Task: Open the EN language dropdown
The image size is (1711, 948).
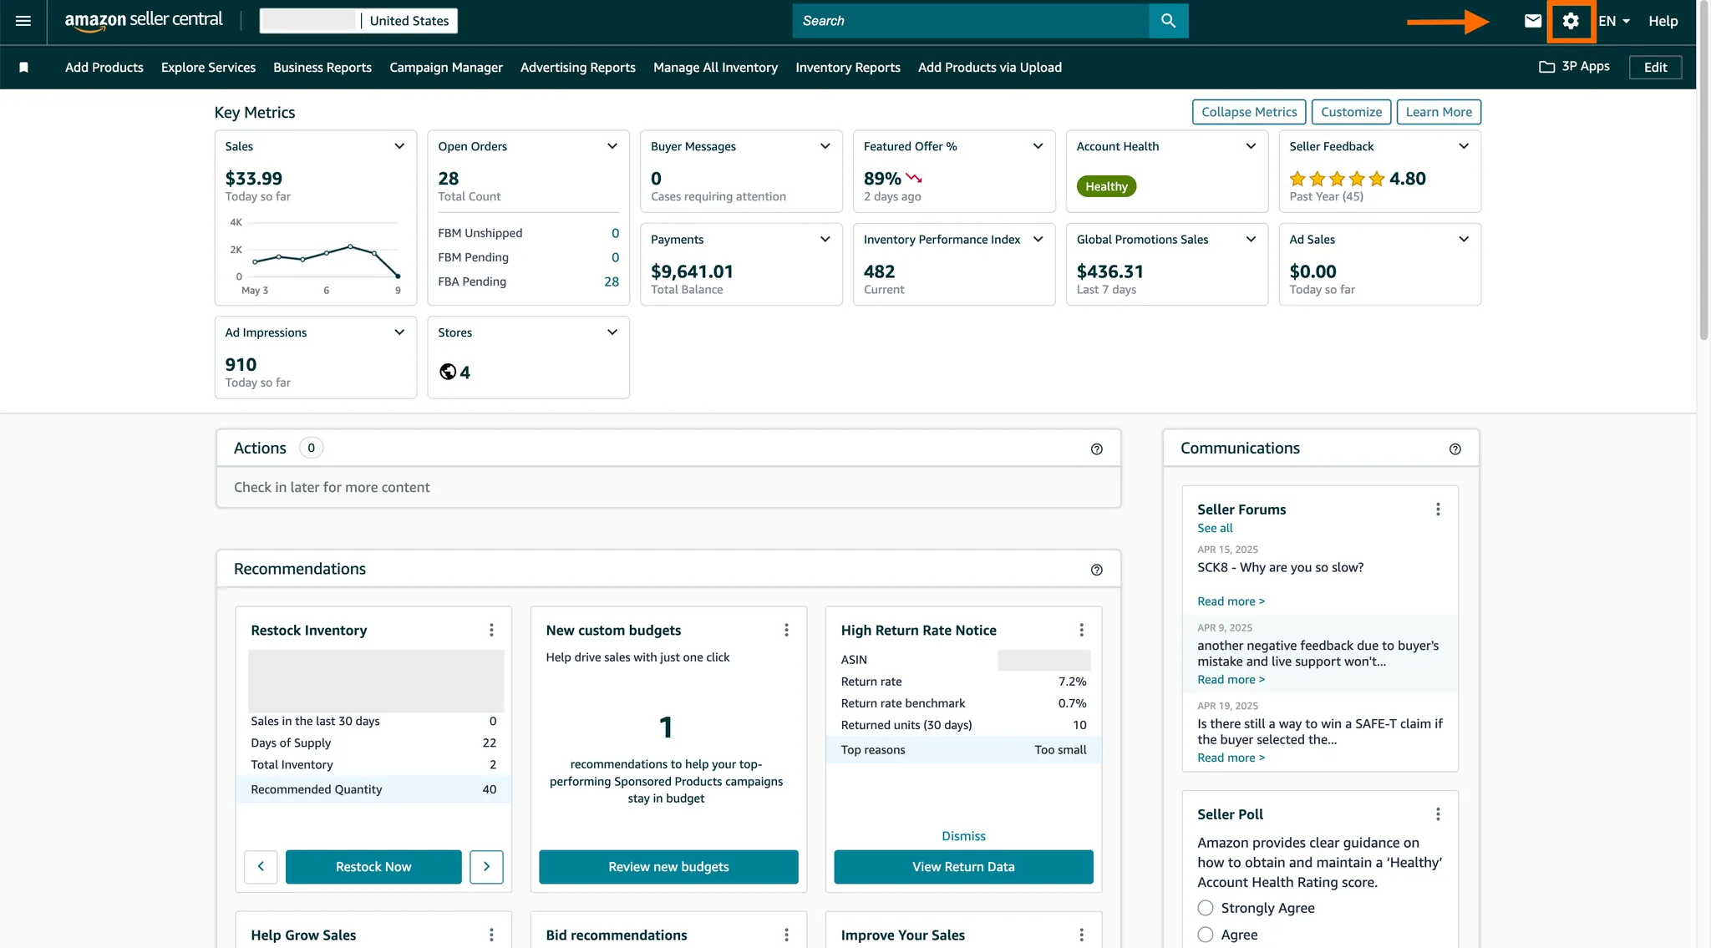Action: tap(1614, 21)
